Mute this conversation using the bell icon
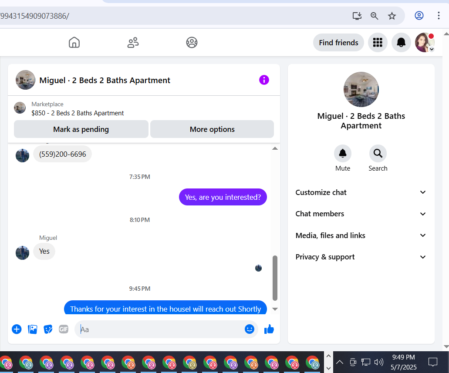The width and height of the screenshot is (449, 373). (x=342, y=154)
